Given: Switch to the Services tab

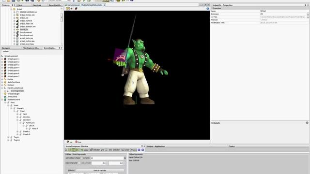Looking at the screenshot, I should 37,5.
